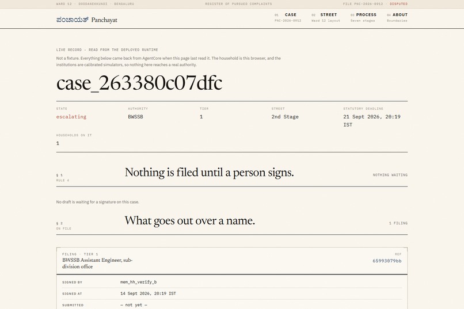Click the '1 FILING' count label
This screenshot has width=464, height=309.
tap(398, 223)
